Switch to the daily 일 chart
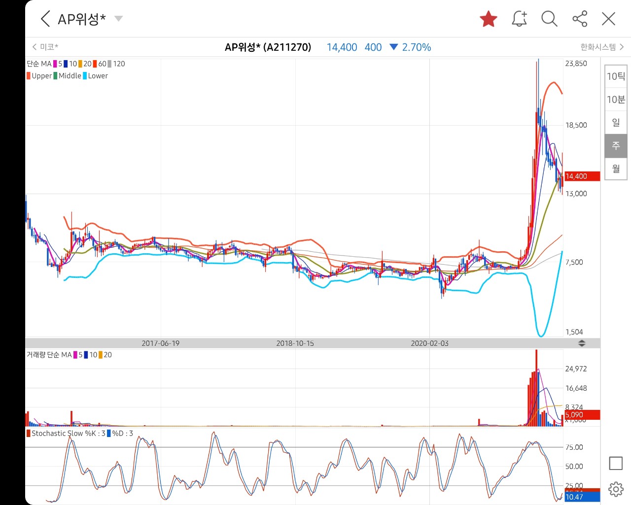 [x=616, y=122]
